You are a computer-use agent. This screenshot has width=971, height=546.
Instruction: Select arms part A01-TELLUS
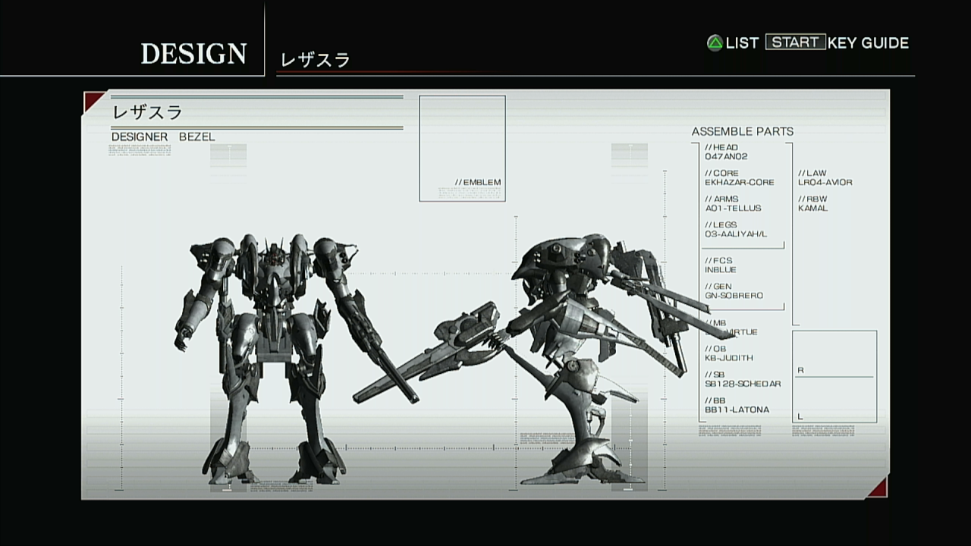(733, 208)
